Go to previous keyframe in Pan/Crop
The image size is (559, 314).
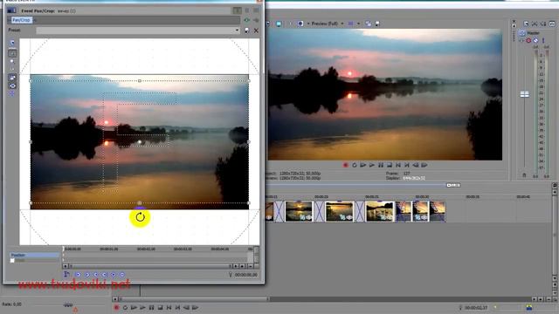pos(87,275)
